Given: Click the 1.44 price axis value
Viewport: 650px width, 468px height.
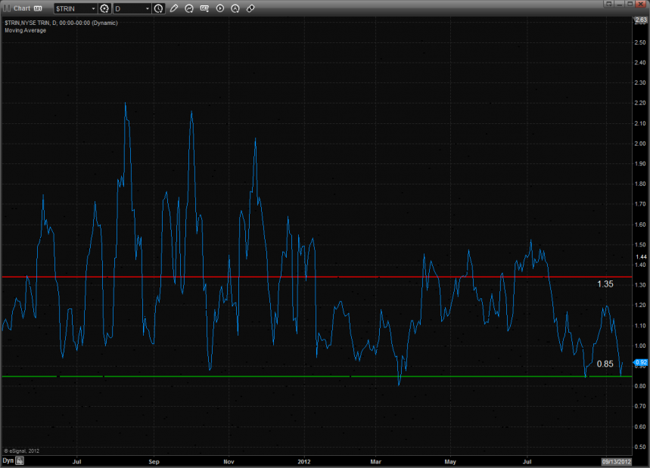Looking at the screenshot, I should pyautogui.click(x=641, y=257).
